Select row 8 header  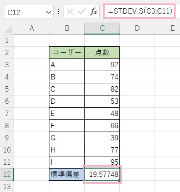coord(7,126)
